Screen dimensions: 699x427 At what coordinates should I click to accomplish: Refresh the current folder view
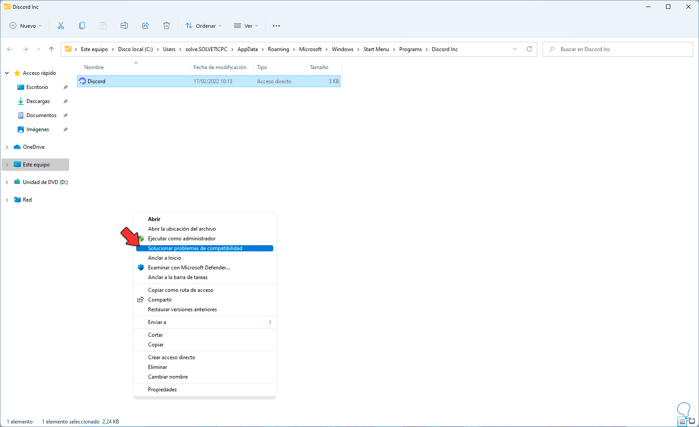click(529, 49)
